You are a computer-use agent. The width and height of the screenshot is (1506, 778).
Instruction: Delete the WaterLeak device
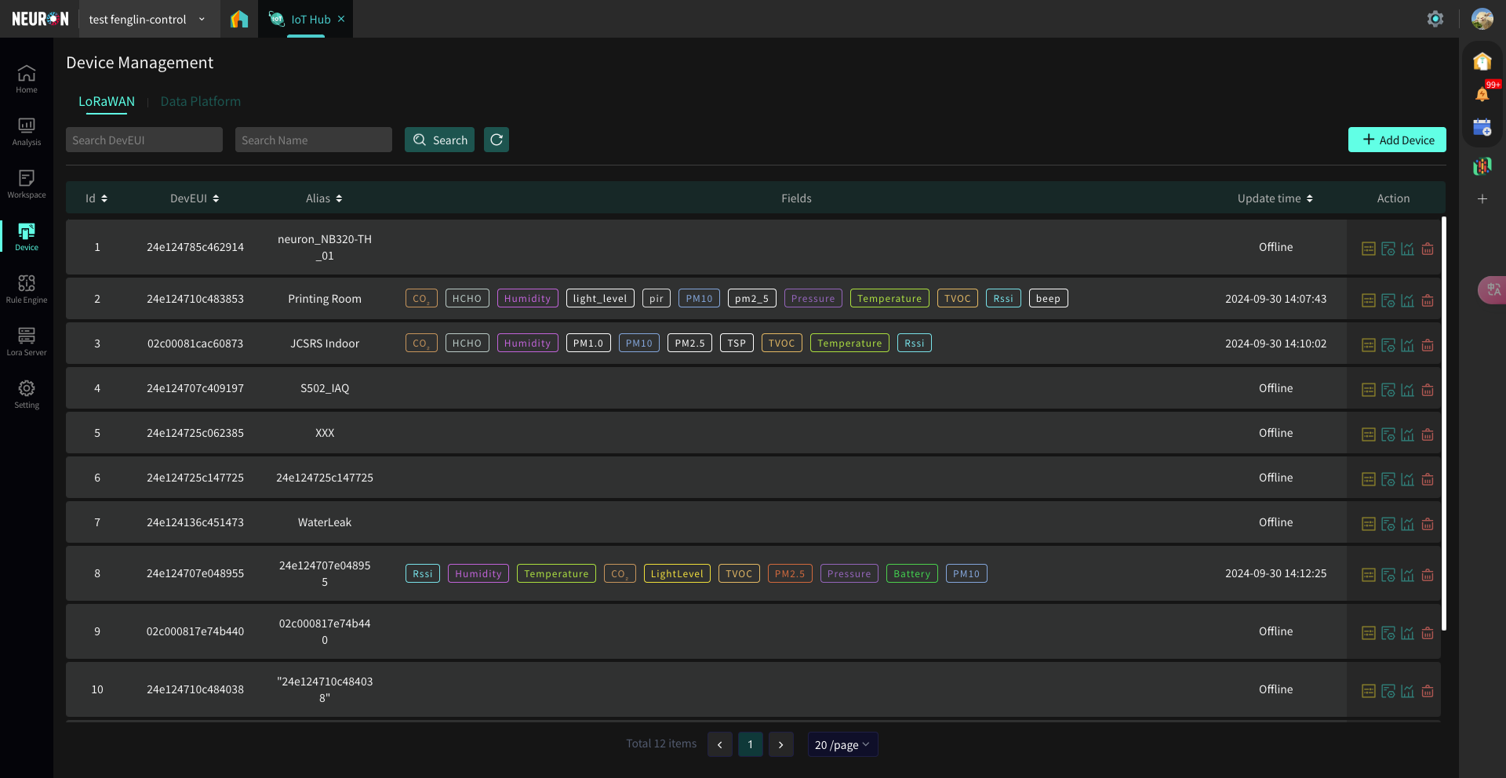[x=1428, y=524]
